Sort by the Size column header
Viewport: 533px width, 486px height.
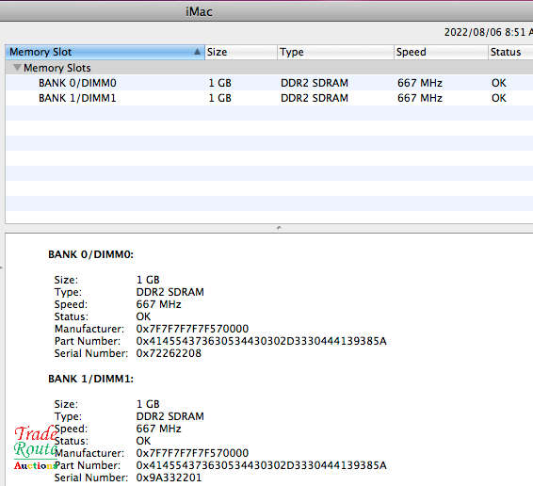[x=241, y=52]
